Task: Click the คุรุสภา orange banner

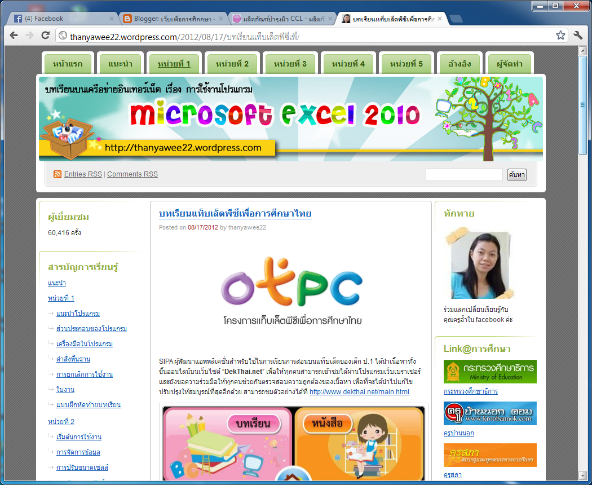Action: (490, 455)
